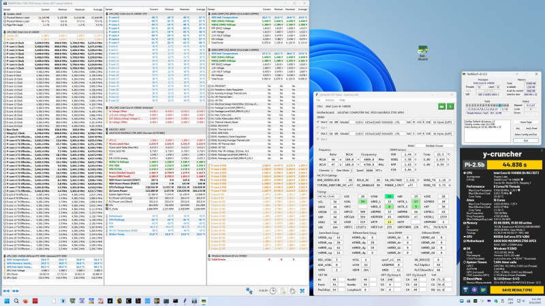Select the P-core 0 Clock row
The image size is (545, 306).
[53, 43]
